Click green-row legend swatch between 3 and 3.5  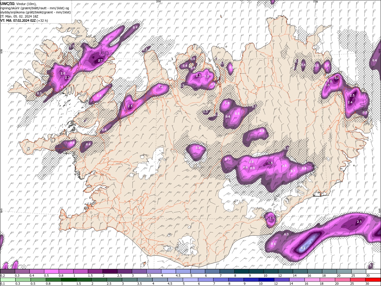[129, 280]
